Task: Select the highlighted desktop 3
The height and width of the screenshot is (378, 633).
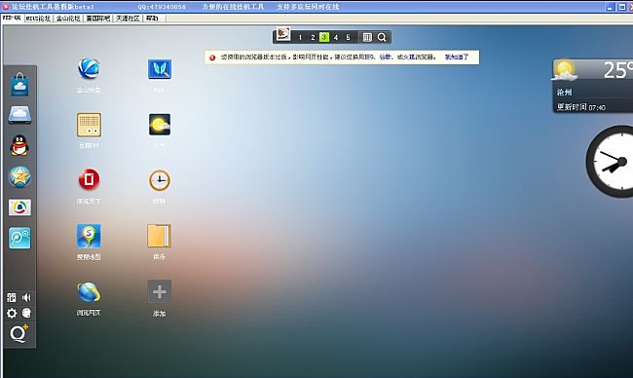Action: point(324,37)
